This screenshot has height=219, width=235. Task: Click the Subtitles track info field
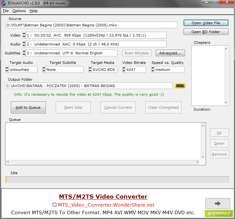pos(71,53)
